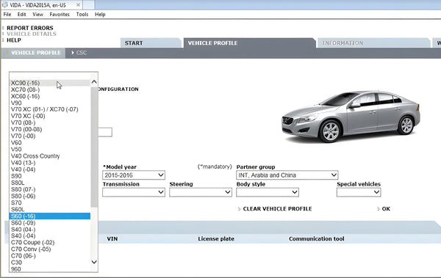Viewport: 441px width, 278px height.
Task: Select S60L in the model list
Action: point(50,210)
